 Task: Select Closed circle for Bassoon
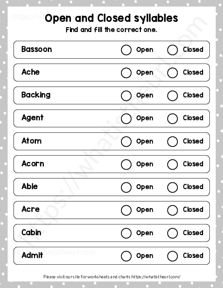click(x=172, y=50)
